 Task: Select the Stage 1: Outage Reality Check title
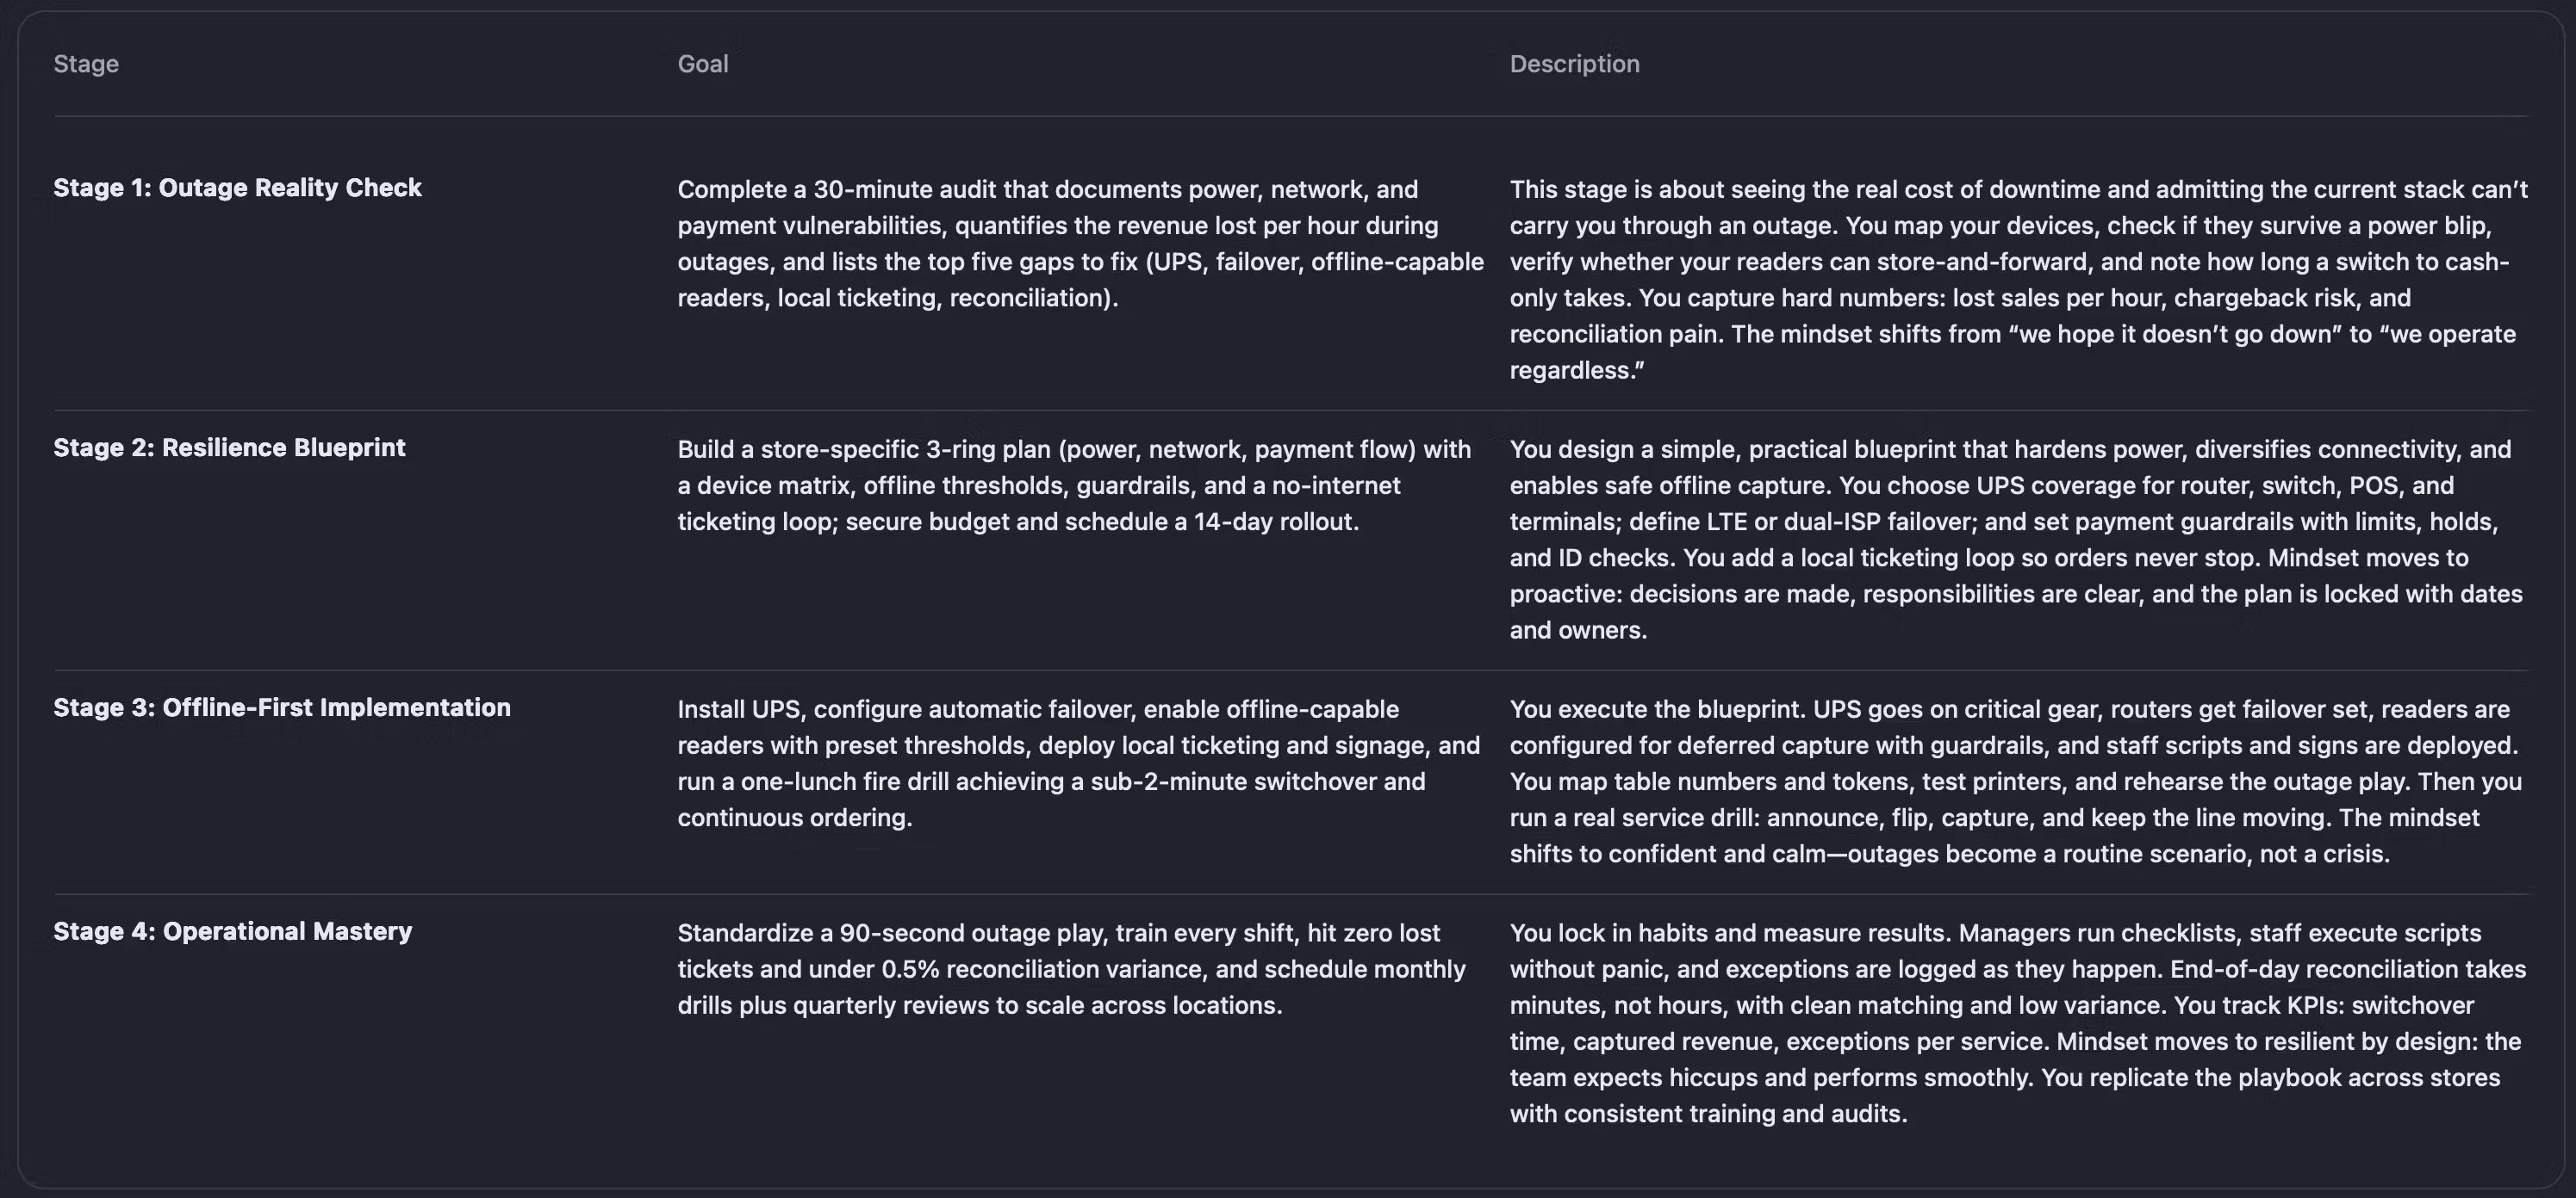pyautogui.click(x=237, y=188)
